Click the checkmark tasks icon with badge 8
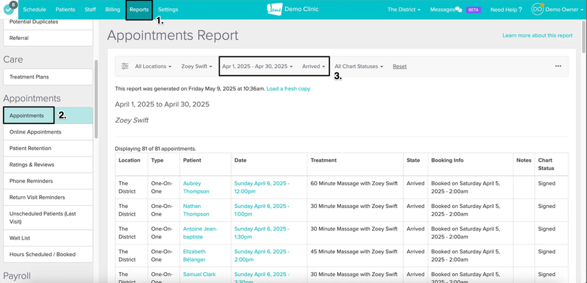Screen dimensions: 587x283 coord(10,9)
